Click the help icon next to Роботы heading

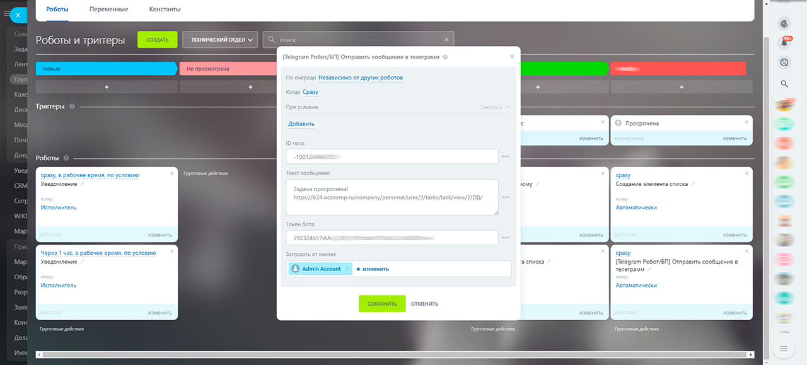click(66, 158)
